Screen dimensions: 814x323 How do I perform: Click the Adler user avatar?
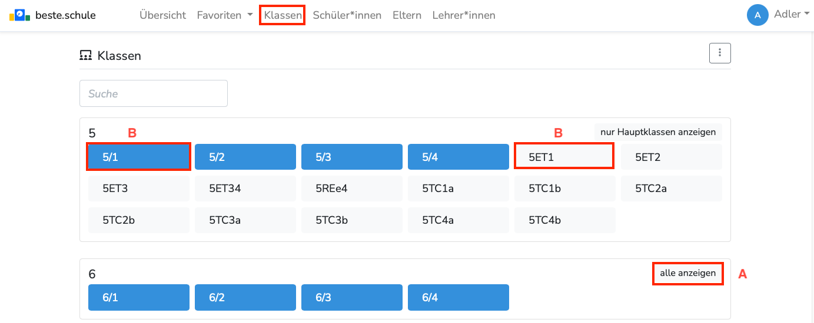coord(757,15)
